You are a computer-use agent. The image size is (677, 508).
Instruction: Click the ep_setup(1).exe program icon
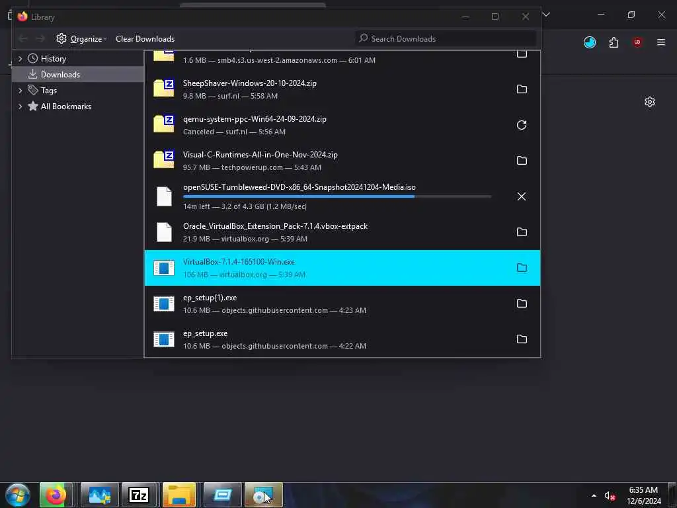click(x=164, y=304)
